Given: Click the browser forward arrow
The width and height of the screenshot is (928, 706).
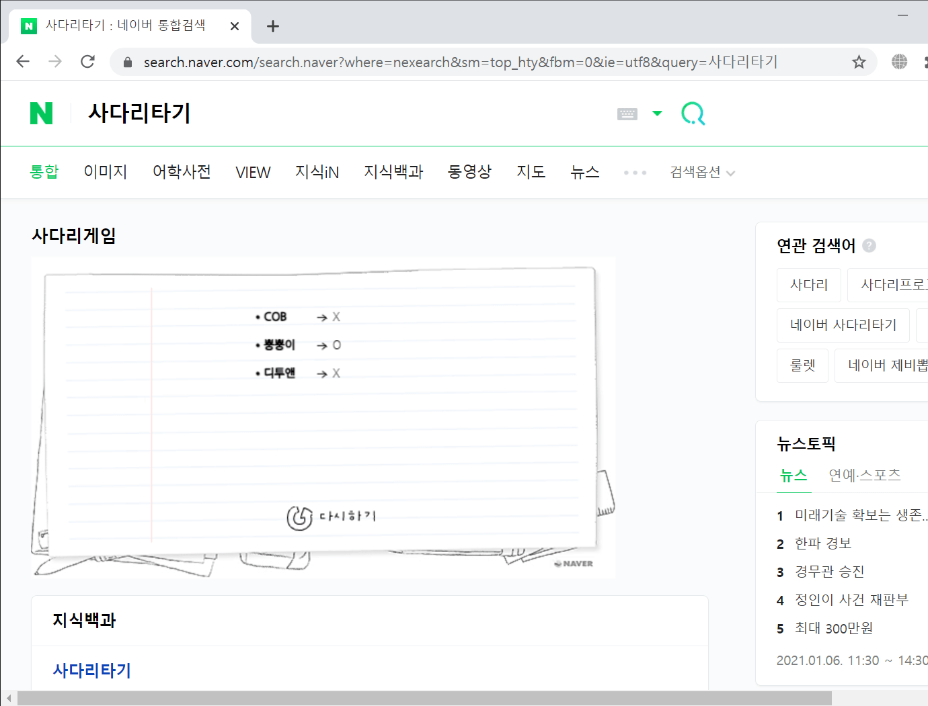Looking at the screenshot, I should 55,62.
